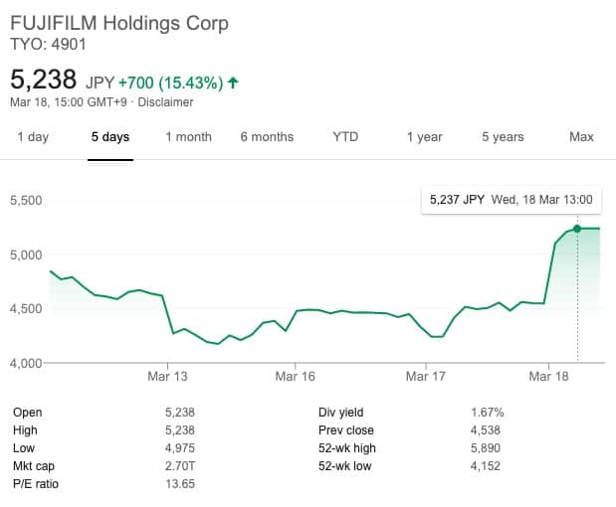The width and height of the screenshot is (616, 507).
Task: Click the Mar 16 date axis label
Action: click(x=295, y=376)
